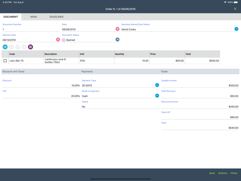Move row down with the down arrow icon
This screenshot has width=241, height=181.
coord(24,47)
